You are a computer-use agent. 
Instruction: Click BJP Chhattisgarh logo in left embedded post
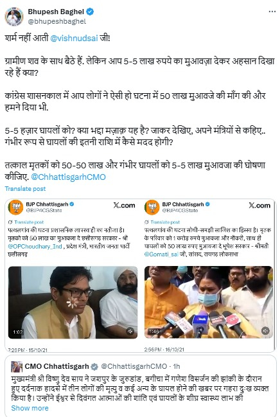pos(15,207)
